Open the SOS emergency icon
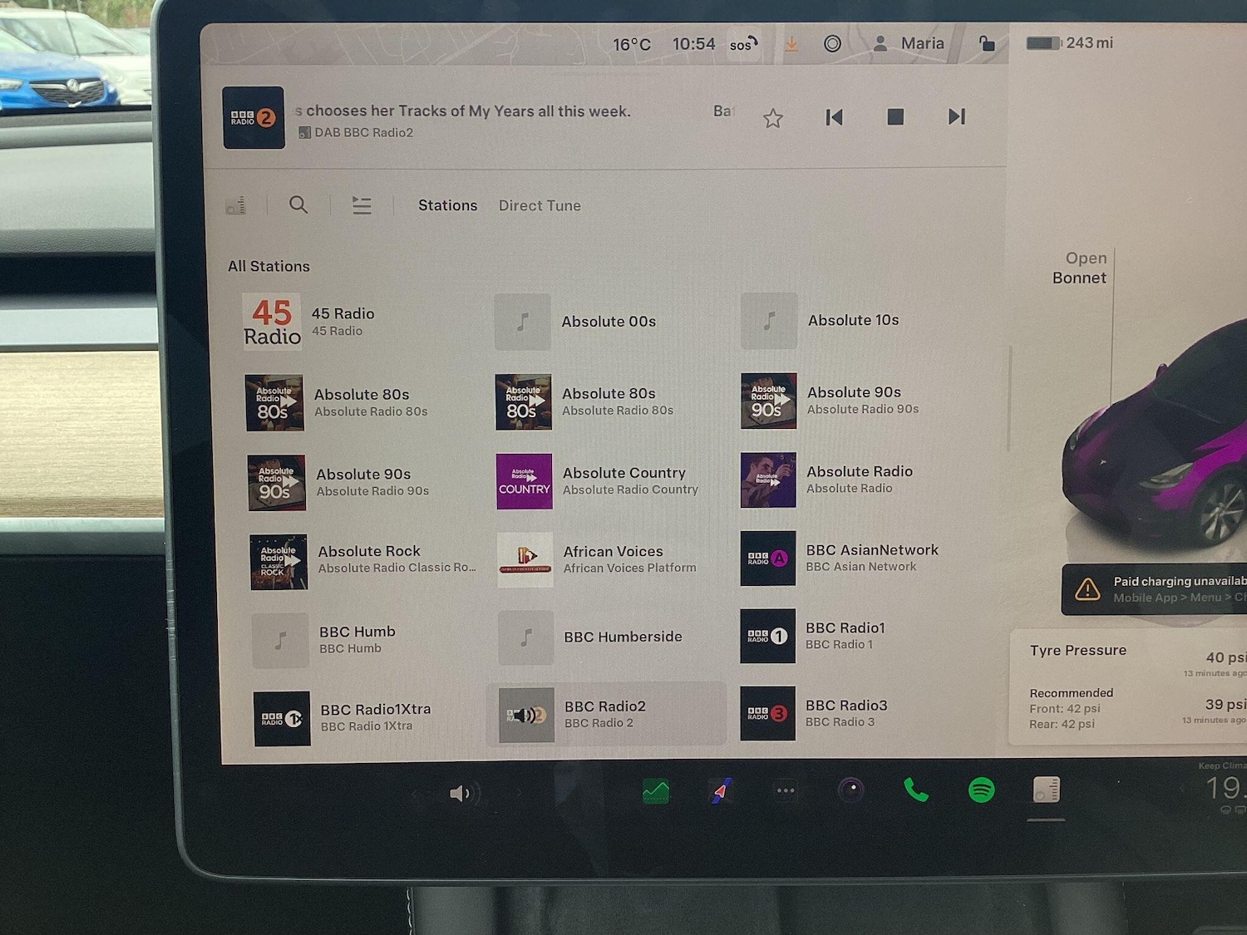Viewport: 1247px width, 935px height. pos(743,44)
